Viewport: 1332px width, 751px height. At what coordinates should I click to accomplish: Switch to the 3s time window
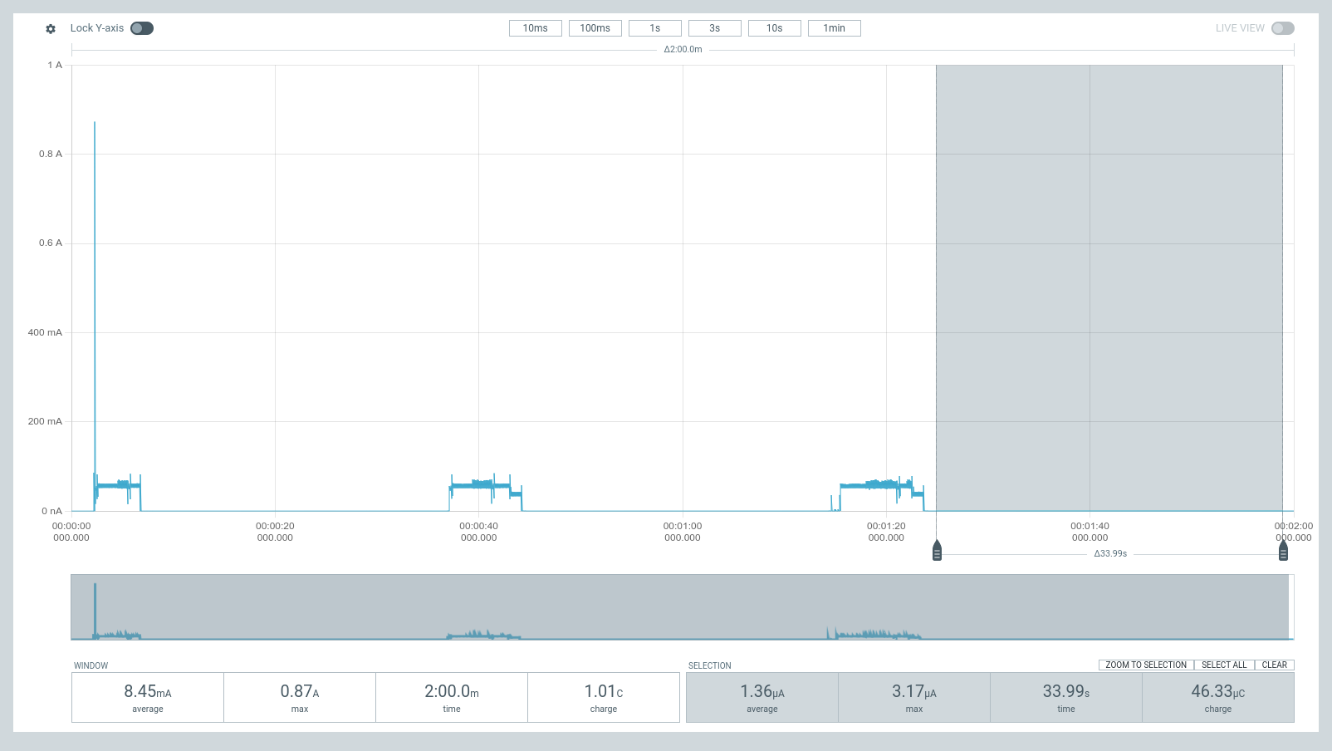coord(714,27)
